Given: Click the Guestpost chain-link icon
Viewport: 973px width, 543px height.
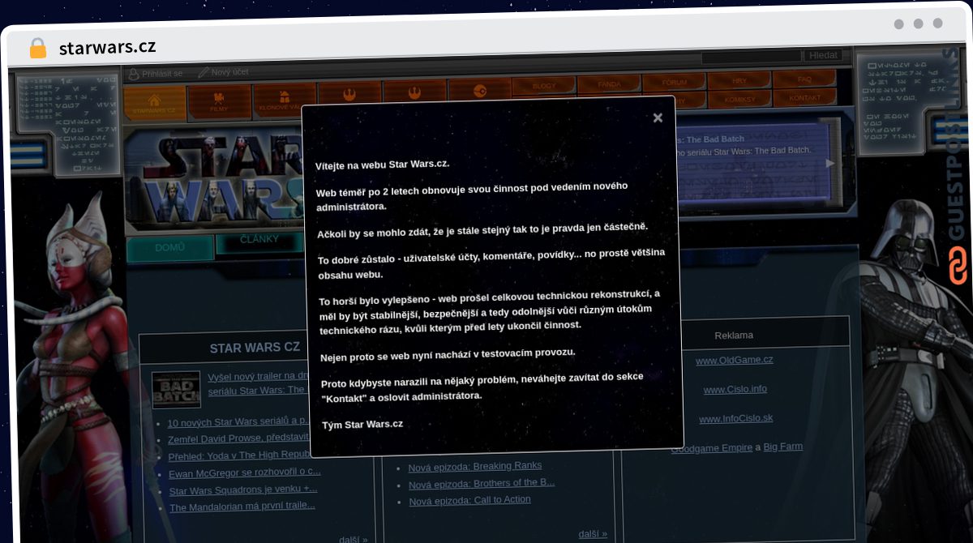Looking at the screenshot, I should click(958, 266).
